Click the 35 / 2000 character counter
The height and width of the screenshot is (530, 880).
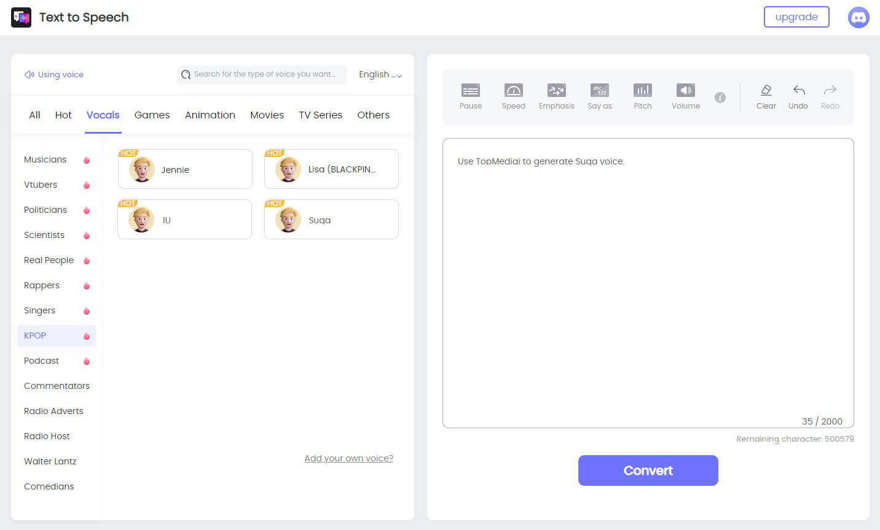(822, 421)
